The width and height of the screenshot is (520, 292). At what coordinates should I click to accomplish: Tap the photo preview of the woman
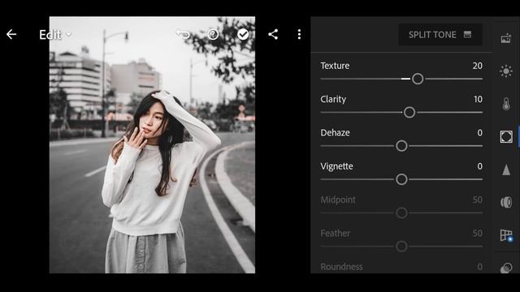[152, 145]
